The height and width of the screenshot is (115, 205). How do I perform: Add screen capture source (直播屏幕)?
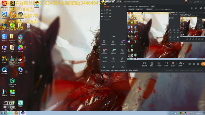144,64
